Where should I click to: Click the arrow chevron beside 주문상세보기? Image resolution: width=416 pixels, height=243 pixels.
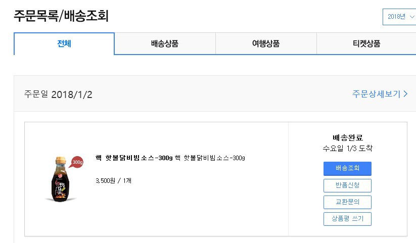(x=405, y=94)
